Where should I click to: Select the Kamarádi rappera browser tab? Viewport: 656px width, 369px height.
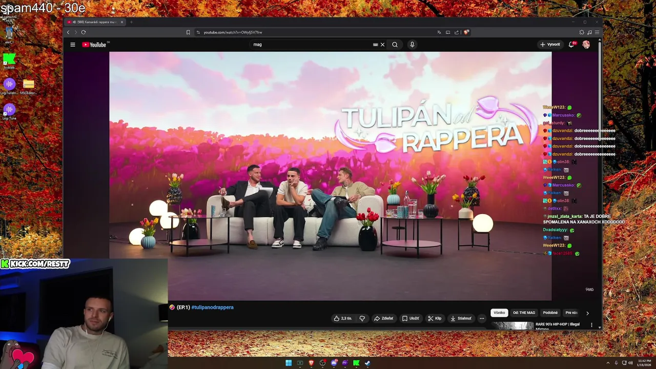pos(95,22)
